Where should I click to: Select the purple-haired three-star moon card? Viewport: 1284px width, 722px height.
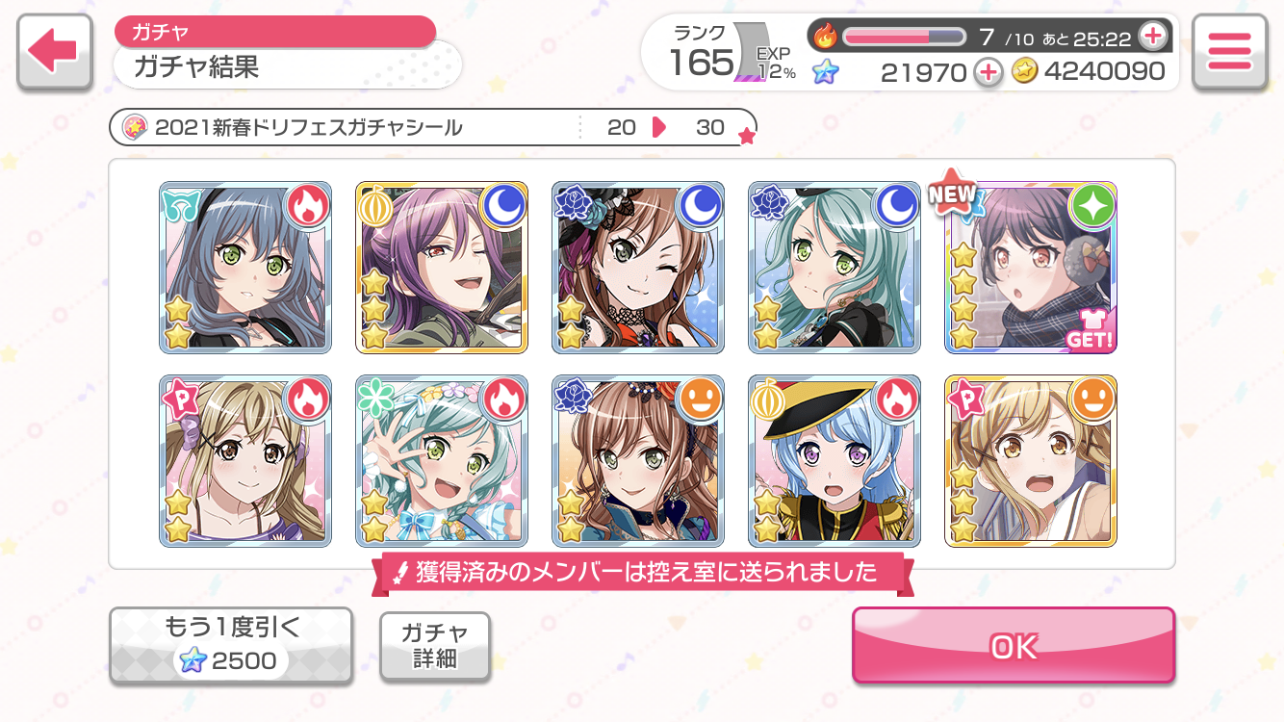click(x=442, y=268)
